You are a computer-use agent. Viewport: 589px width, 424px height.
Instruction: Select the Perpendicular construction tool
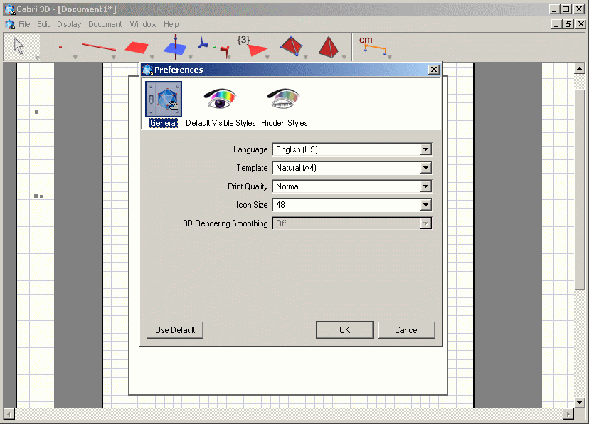(x=174, y=46)
